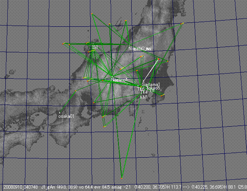The image size is (247, 191).
Task: Click the TK4 station label
Action: pyautogui.click(x=144, y=92)
